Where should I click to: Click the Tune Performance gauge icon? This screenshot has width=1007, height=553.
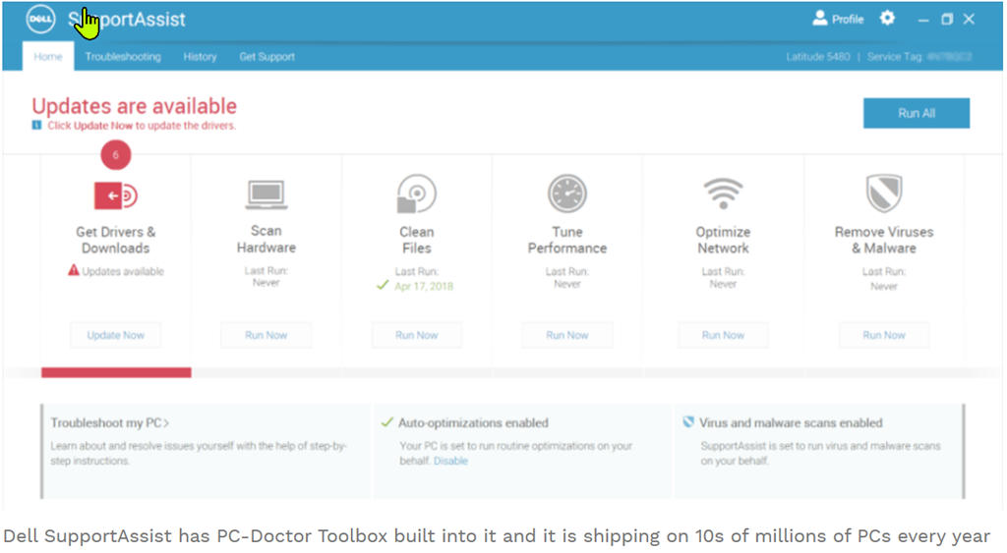coord(566,194)
